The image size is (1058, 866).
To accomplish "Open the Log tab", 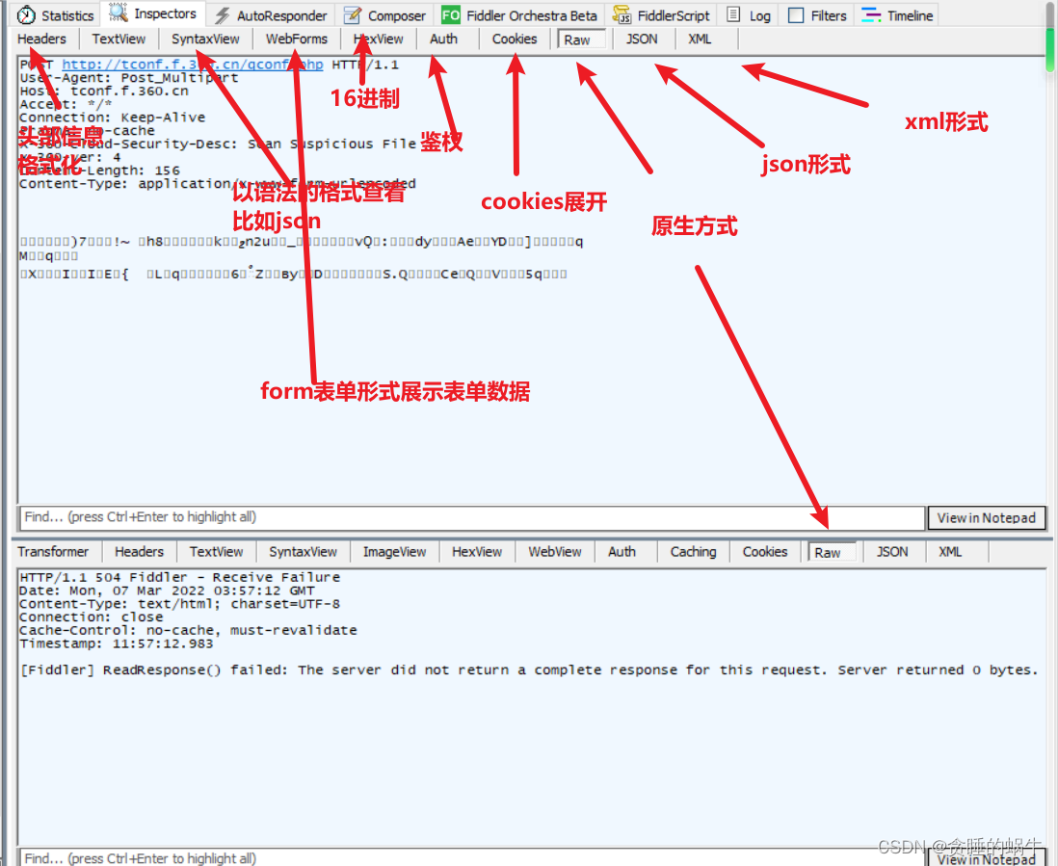I will pyautogui.click(x=749, y=14).
